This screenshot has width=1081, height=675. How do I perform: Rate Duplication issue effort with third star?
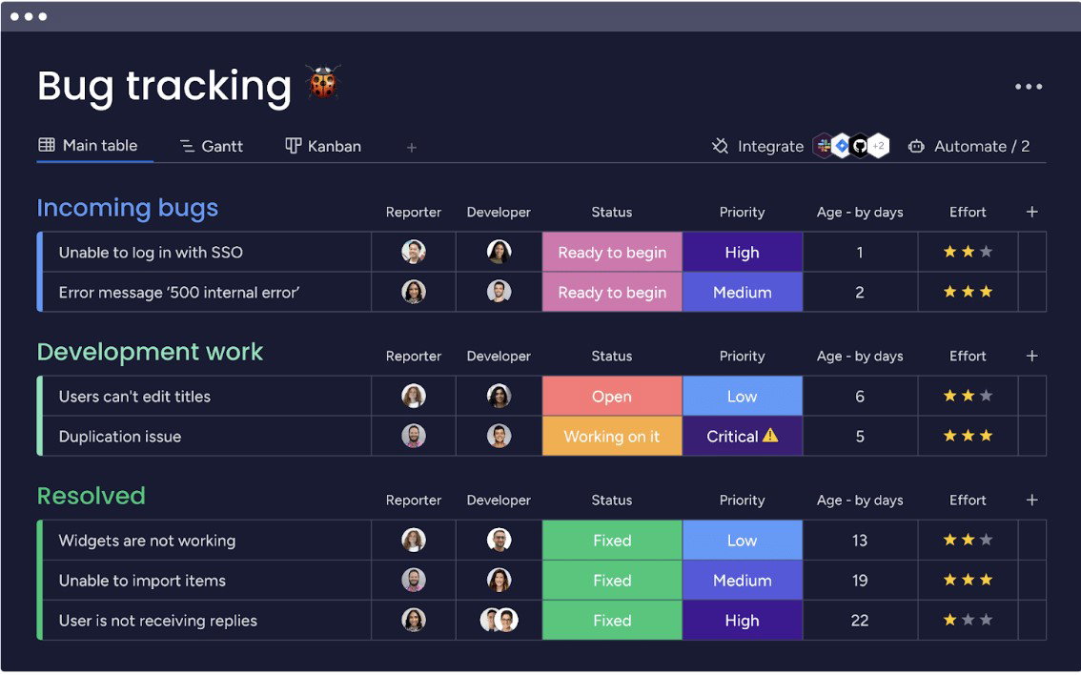(989, 436)
